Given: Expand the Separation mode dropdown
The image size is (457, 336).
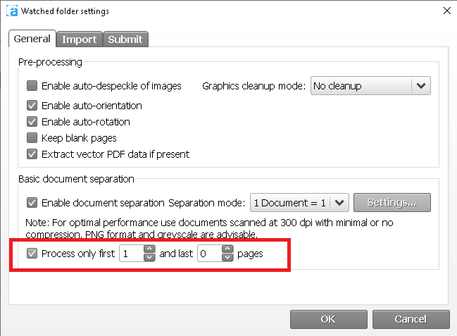Looking at the screenshot, I should [340, 203].
